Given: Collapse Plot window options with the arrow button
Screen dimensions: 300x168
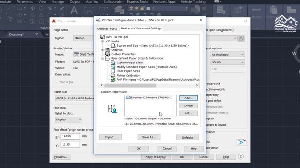Looking at the screenshot, I should click(x=240, y=157).
